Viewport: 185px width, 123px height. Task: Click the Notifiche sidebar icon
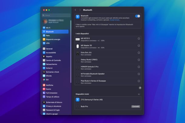coord(44,85)
